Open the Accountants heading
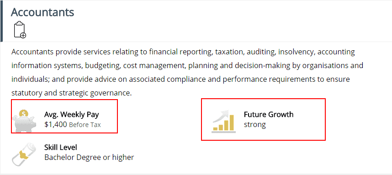This screenshot has width=392, height=175. pos(42,12)
